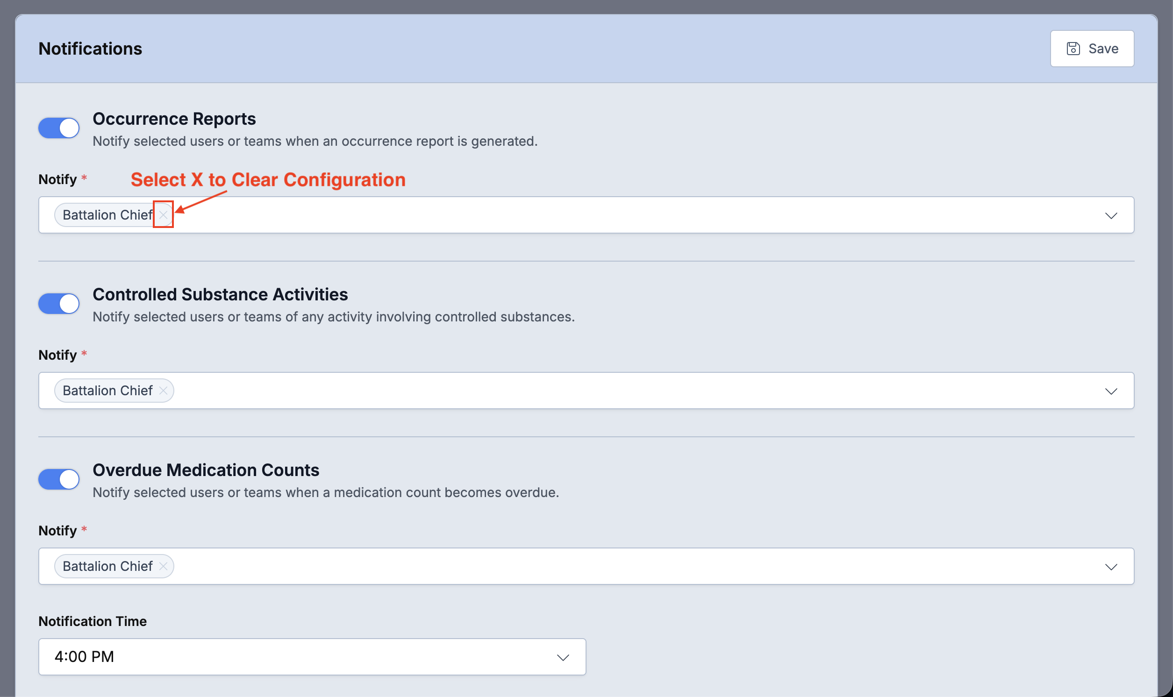The width and height of the screenshot is (1173, 697).
Task: Expand Overdue Medication Counts Notify chevron
Action: (1111, 567)
